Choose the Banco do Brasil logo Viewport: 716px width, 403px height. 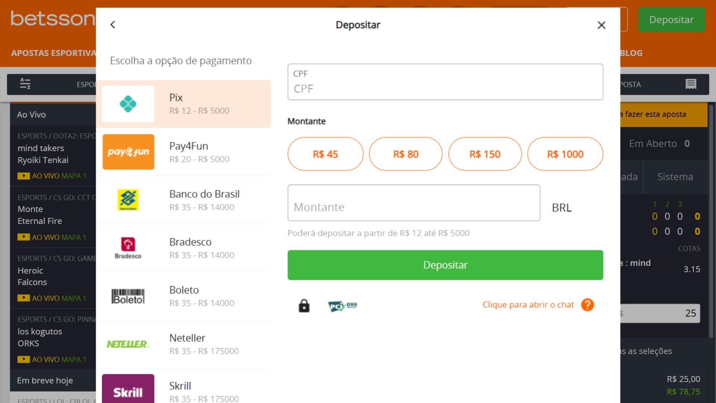[x=128, y=200]
